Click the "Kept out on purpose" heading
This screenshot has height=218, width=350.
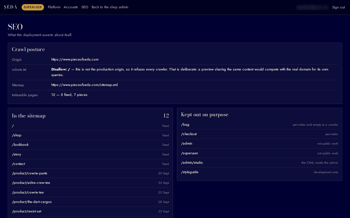pyautogui.click(x=205, y=115)
